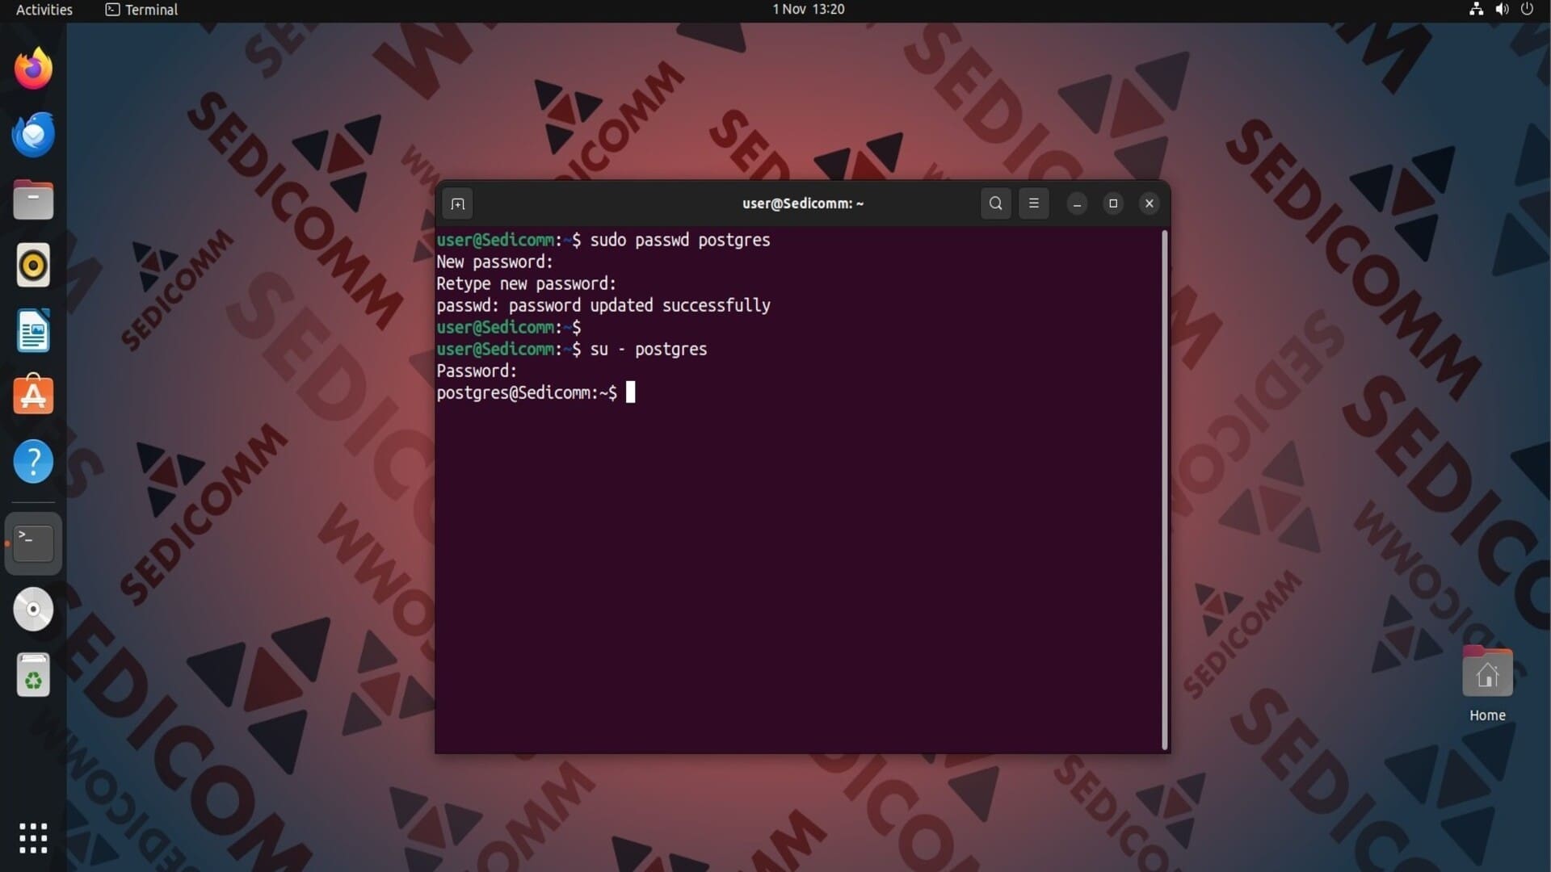The image size is (1551, 872).
Task: Open a new tab in Terminal
Action: [457, 203]
